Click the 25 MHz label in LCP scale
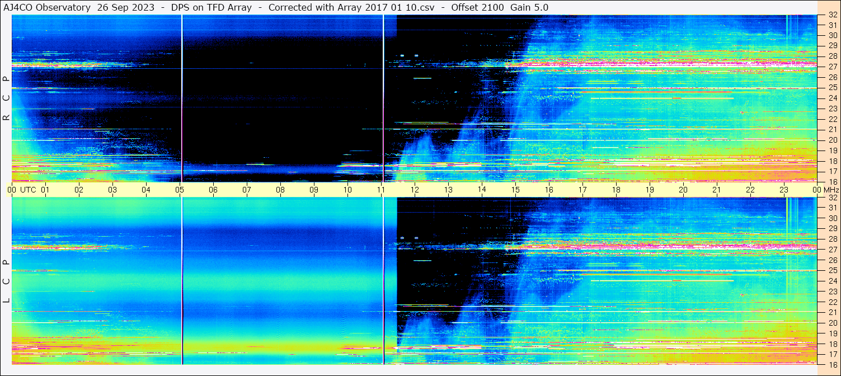This screenshot has height=376, width=841. click(833, 271)
